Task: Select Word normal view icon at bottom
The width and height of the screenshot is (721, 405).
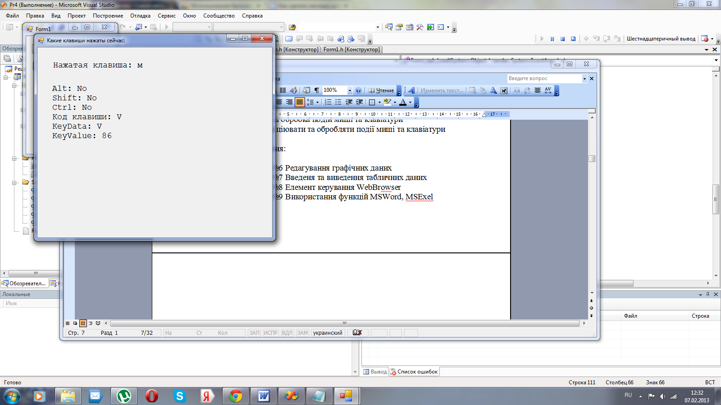Action: [68, 323]
